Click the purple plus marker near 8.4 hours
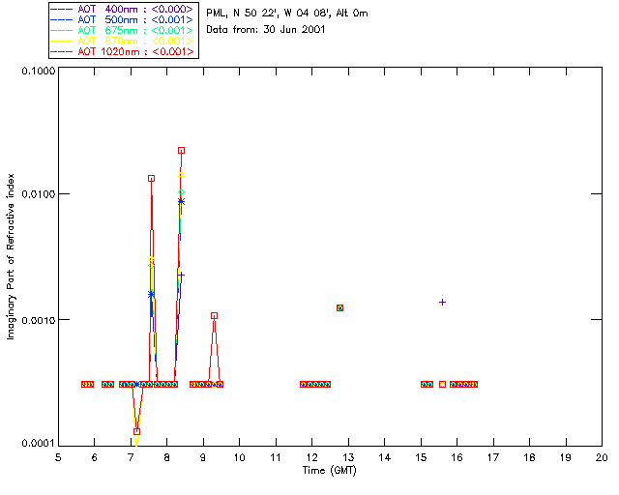Image resolution: width=619 pixels, height=495 pixels. 181,276
